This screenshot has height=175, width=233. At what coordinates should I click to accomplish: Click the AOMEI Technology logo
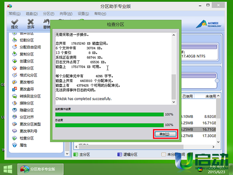(209, 24)
